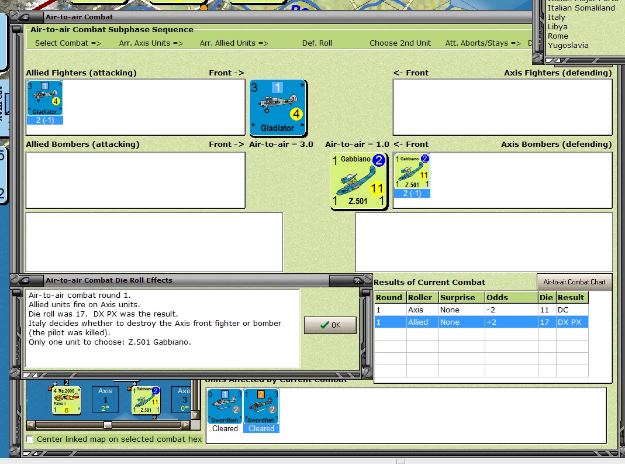Click inside the empty Axis Fighters defending box

point(503,107)
